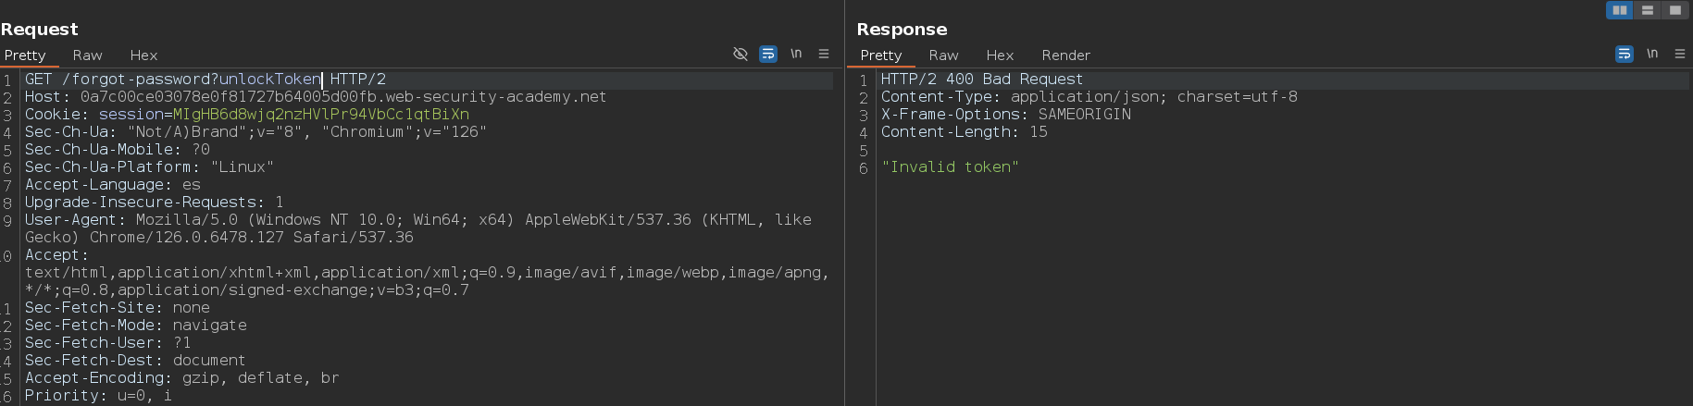
Task: Click the session cookie value in request
Action: coord(321,115)
